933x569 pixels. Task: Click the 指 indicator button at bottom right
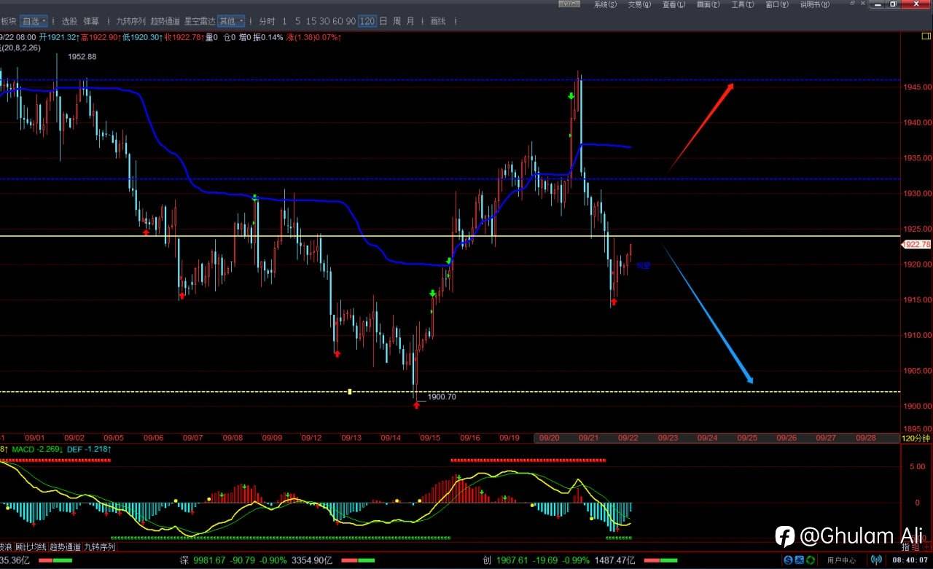coord(906,547)
